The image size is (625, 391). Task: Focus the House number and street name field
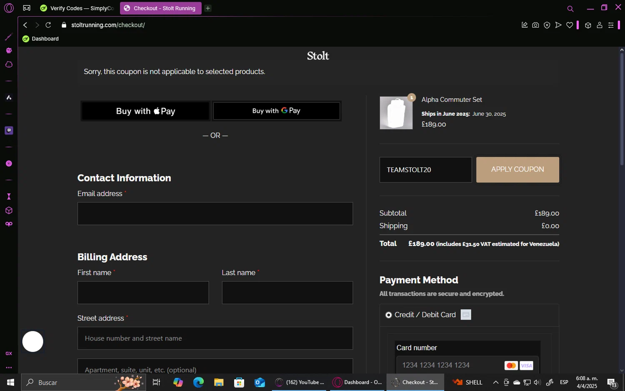pos(215,338)
